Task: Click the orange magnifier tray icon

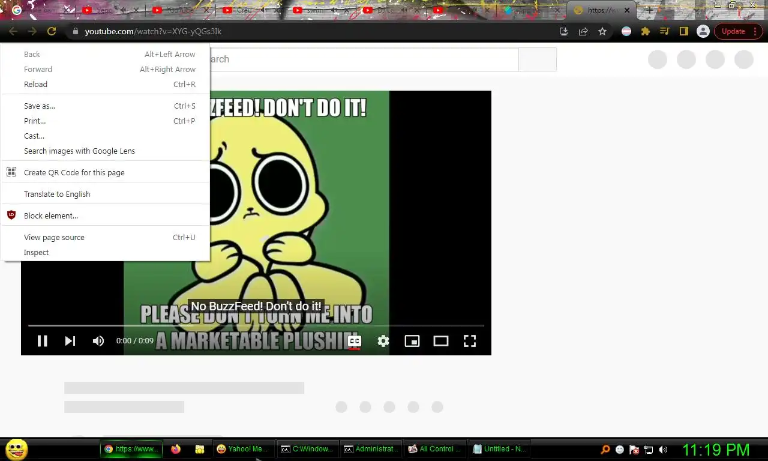Action: (605, 450)
